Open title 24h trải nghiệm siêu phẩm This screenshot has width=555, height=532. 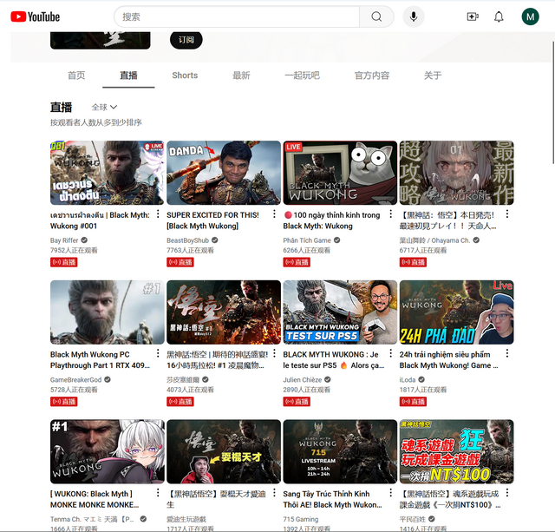(448, 360)
